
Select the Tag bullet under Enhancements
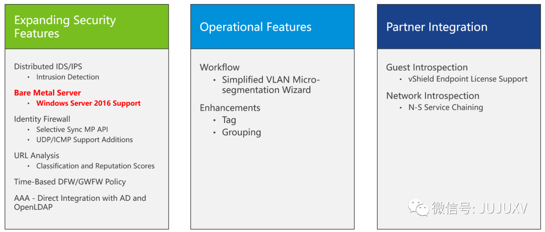[x=229, y=120]
